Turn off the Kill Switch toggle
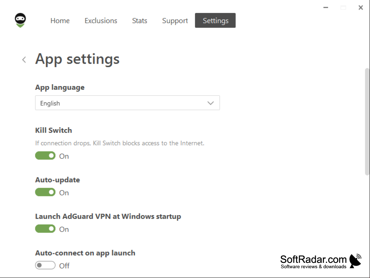This screenshot has height=278, width=370. tap(45, 155)
